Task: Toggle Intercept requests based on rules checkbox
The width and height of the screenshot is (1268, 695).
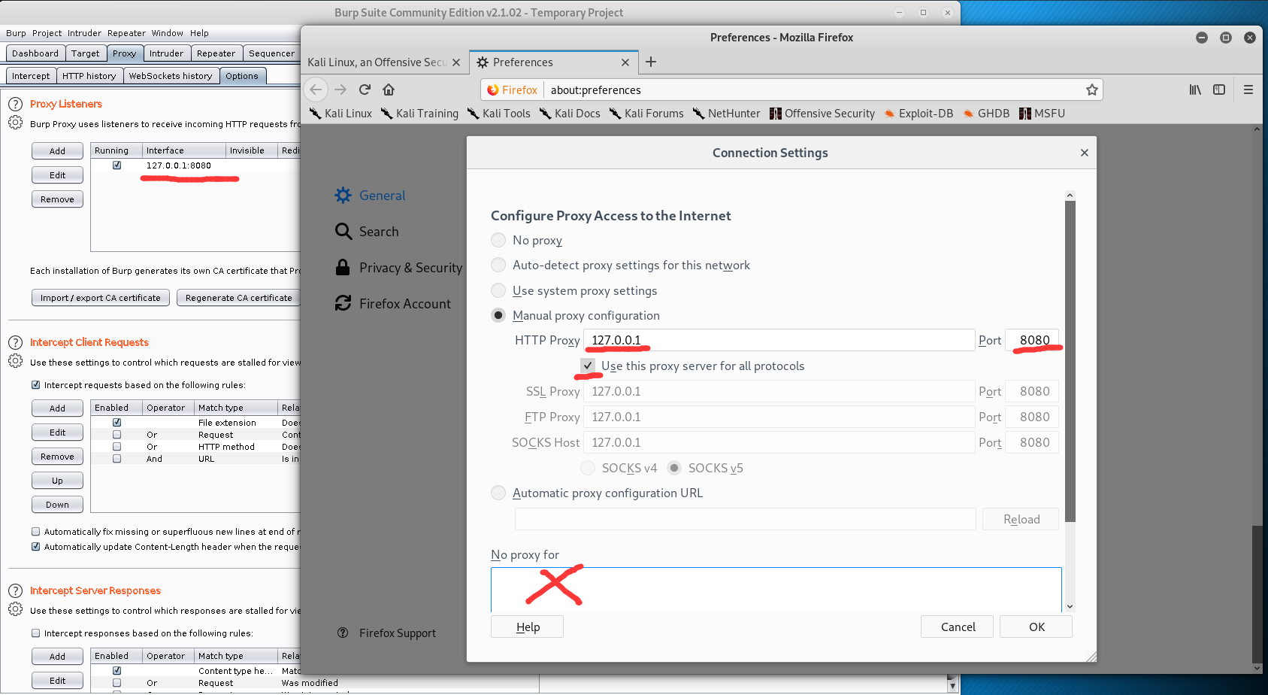Action: [x=35, y=385]
